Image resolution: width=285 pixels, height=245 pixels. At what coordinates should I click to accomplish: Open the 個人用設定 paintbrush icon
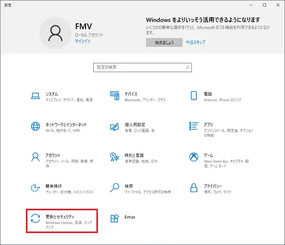pos(115,127)
